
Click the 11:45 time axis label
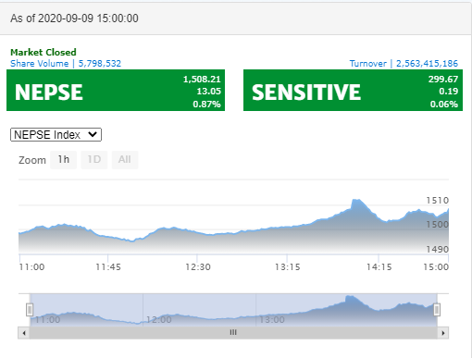(108, 267)
